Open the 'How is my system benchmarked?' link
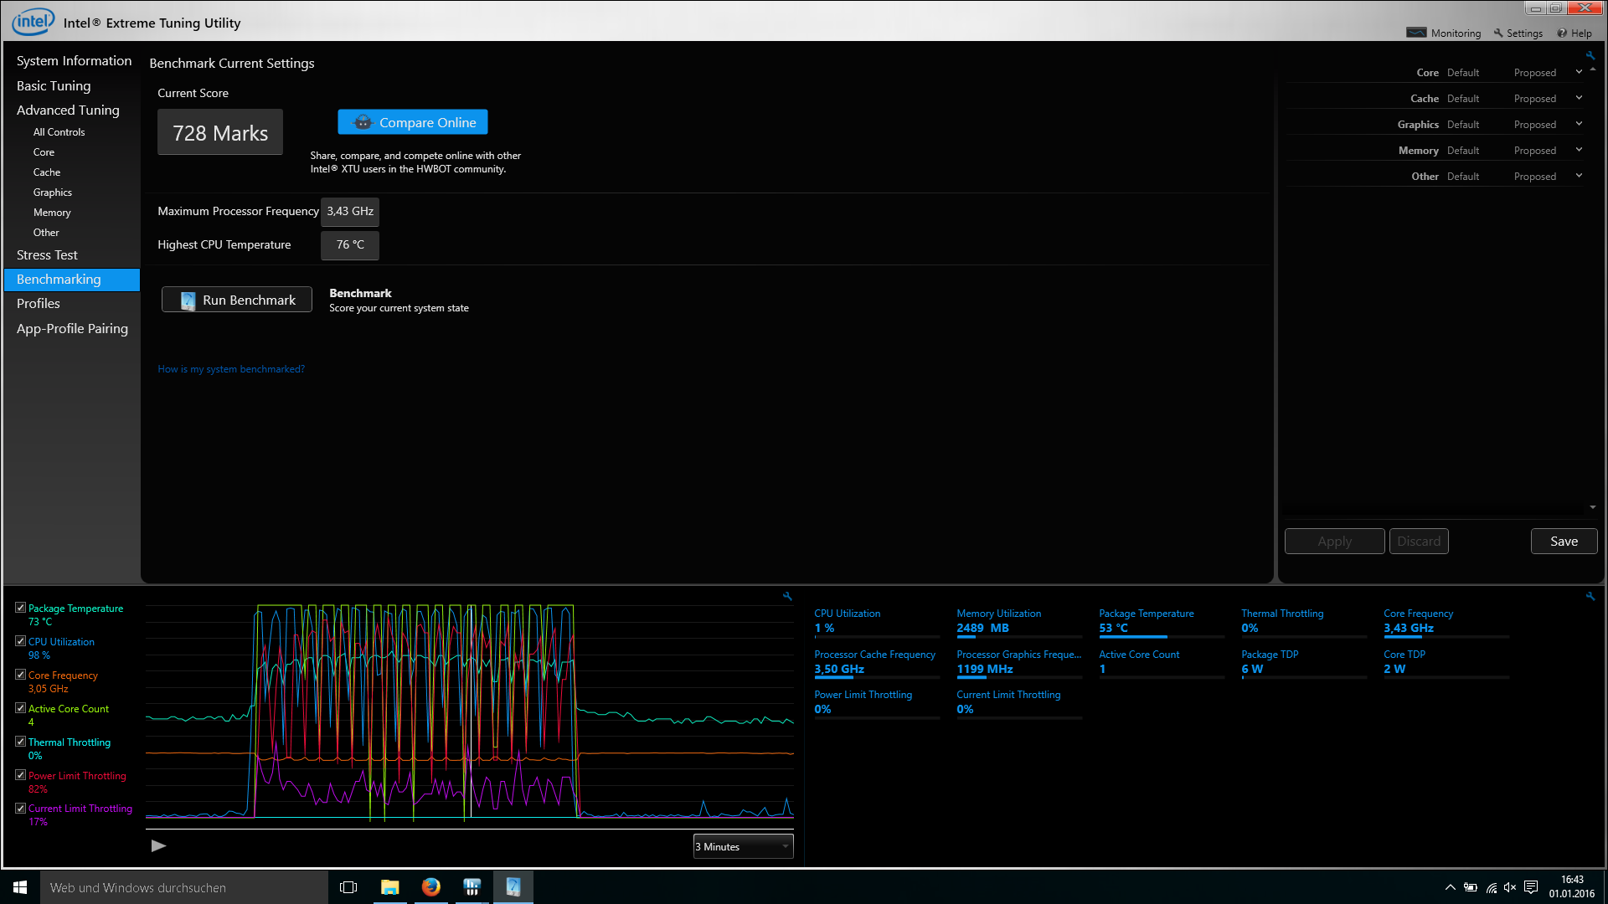Viewport: 1608px width, 904px height. tap(231, 369)
